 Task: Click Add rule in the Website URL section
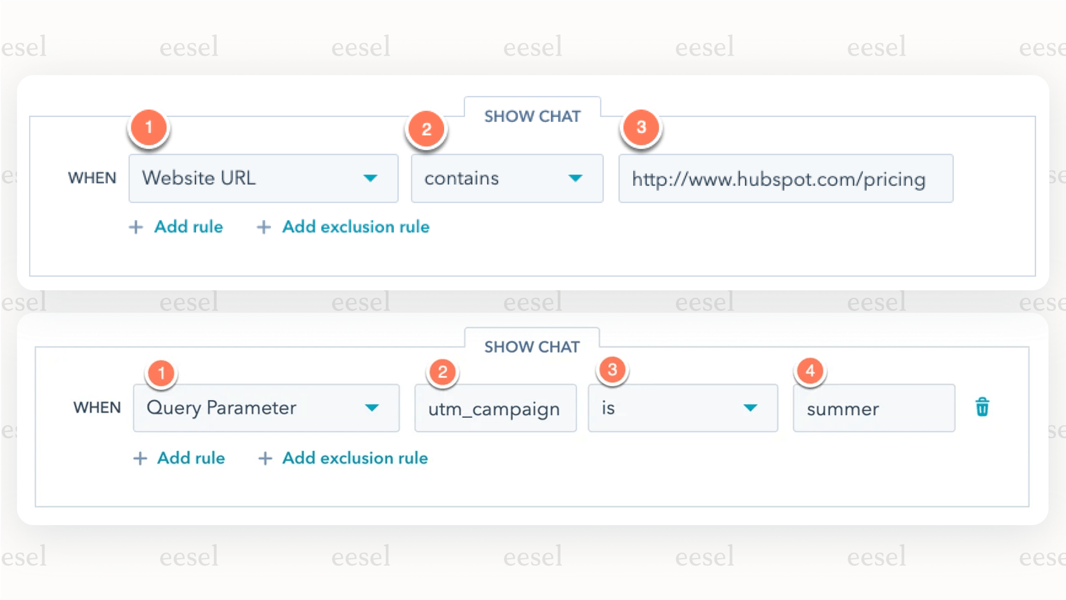pyautogui.click(x=188, y=227)
